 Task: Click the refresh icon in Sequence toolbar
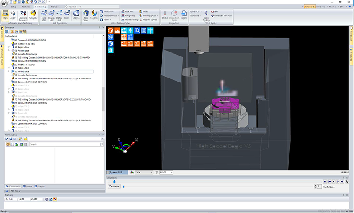(x=7, y=32)
